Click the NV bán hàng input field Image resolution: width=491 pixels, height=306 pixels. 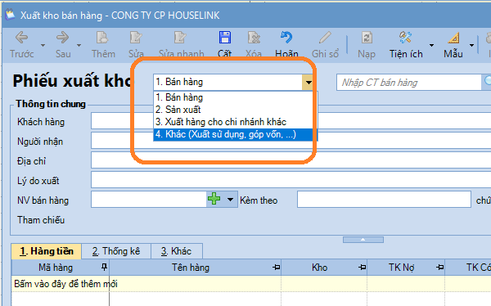(x=149, y=200)
